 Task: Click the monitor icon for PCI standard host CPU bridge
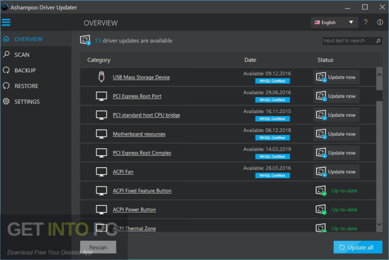[101, 115]
